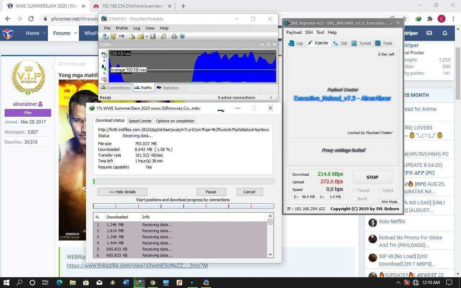This screenshot has height=288, width=461.
Task: Click the Solo Netflix thread link
Action: coord(392,221)
